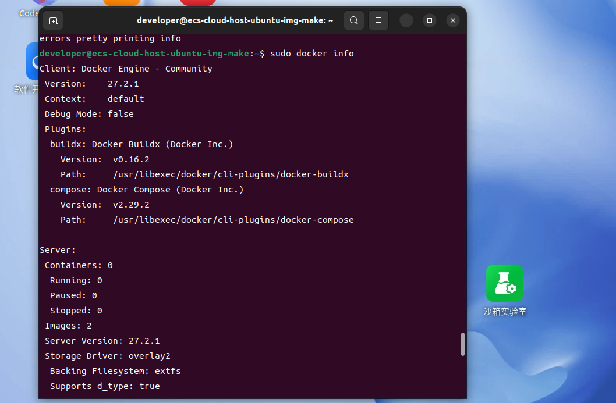This screenshot has width=616, height=403.
Task: Click the 'Backing Filesystem: extfs' line
Action: 115,371
